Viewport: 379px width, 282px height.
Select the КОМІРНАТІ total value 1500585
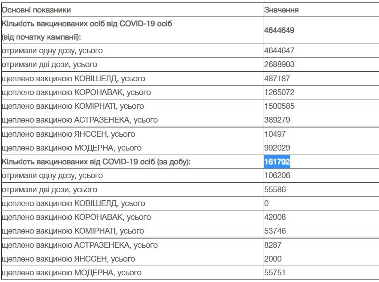coord(279,106)
